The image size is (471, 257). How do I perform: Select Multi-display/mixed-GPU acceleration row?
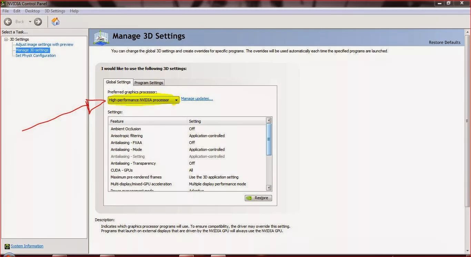click(187, 184)
